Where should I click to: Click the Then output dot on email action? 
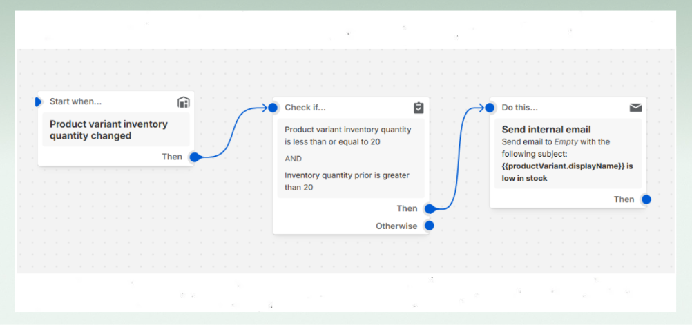(x=646, y=199)
